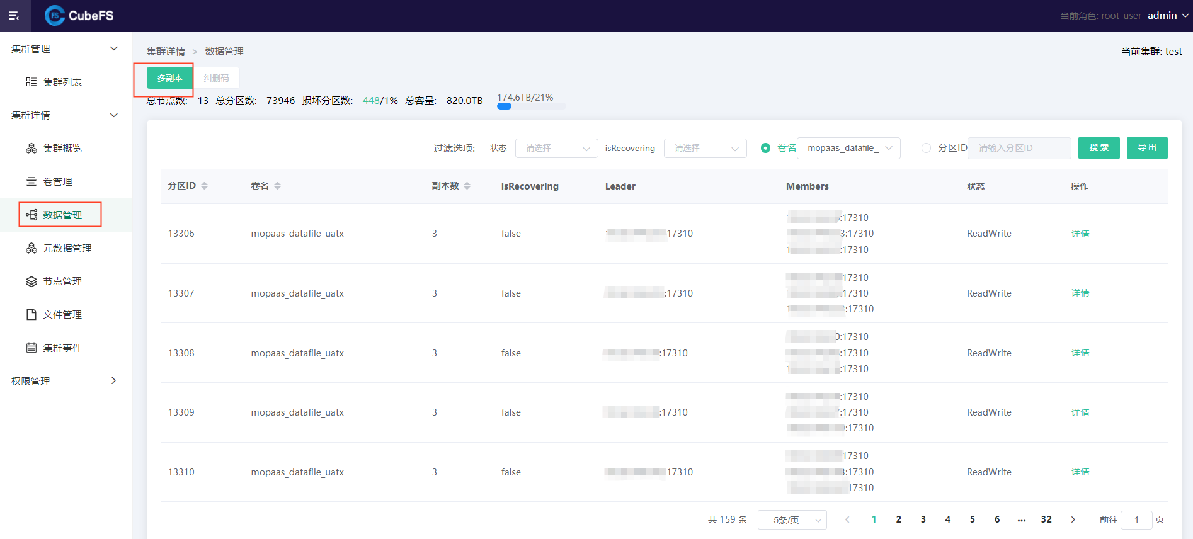The width and height of the screenshot is (1193, 539).
Task: Go to page 2
Action: pos(898,519)
